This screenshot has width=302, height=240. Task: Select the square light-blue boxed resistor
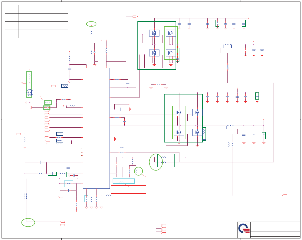(x=69, y=184)
